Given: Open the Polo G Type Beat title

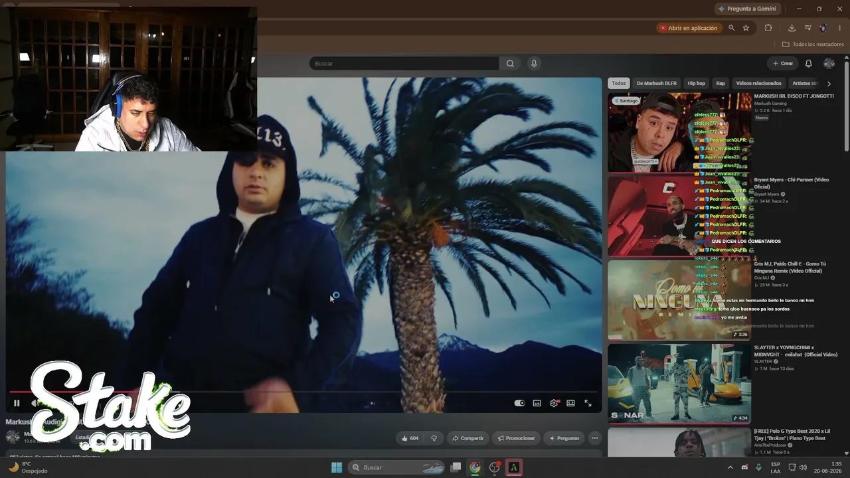Looking at the screenshot, I should click(x=792, y=435).
